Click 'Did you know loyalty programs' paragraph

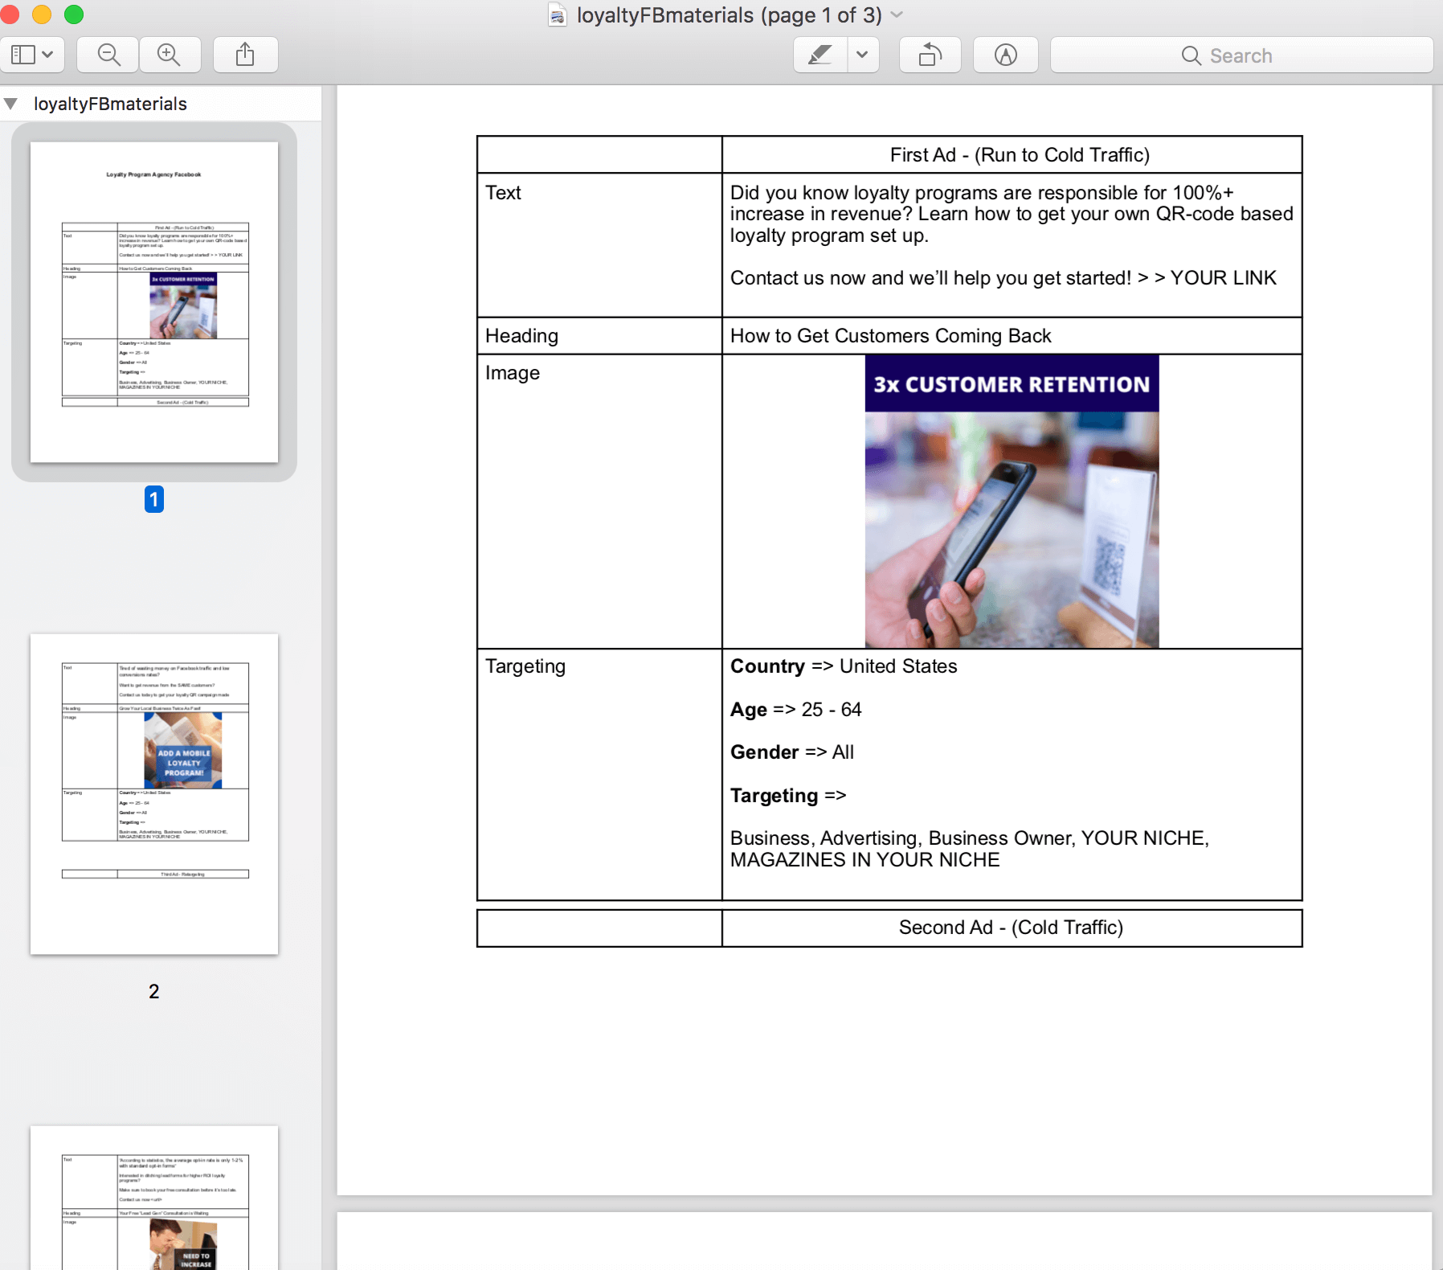1012,214
